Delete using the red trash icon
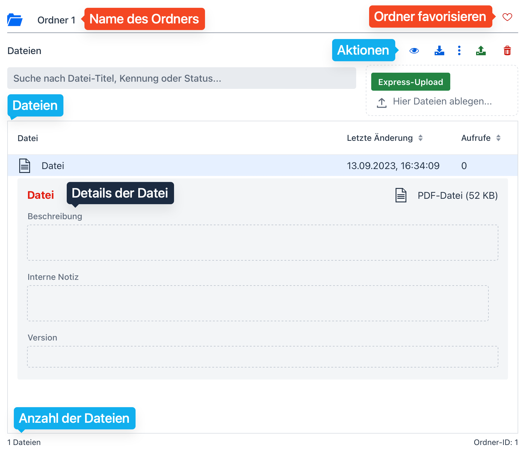This screenshot has height=454, width=523. (x=507, y=51)
